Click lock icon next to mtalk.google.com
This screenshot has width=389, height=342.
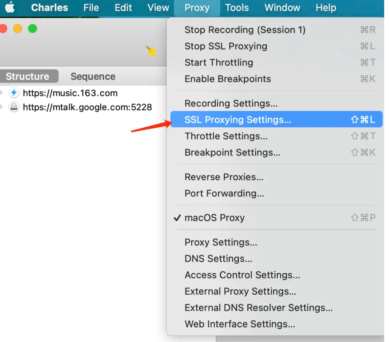coord(14,107)
